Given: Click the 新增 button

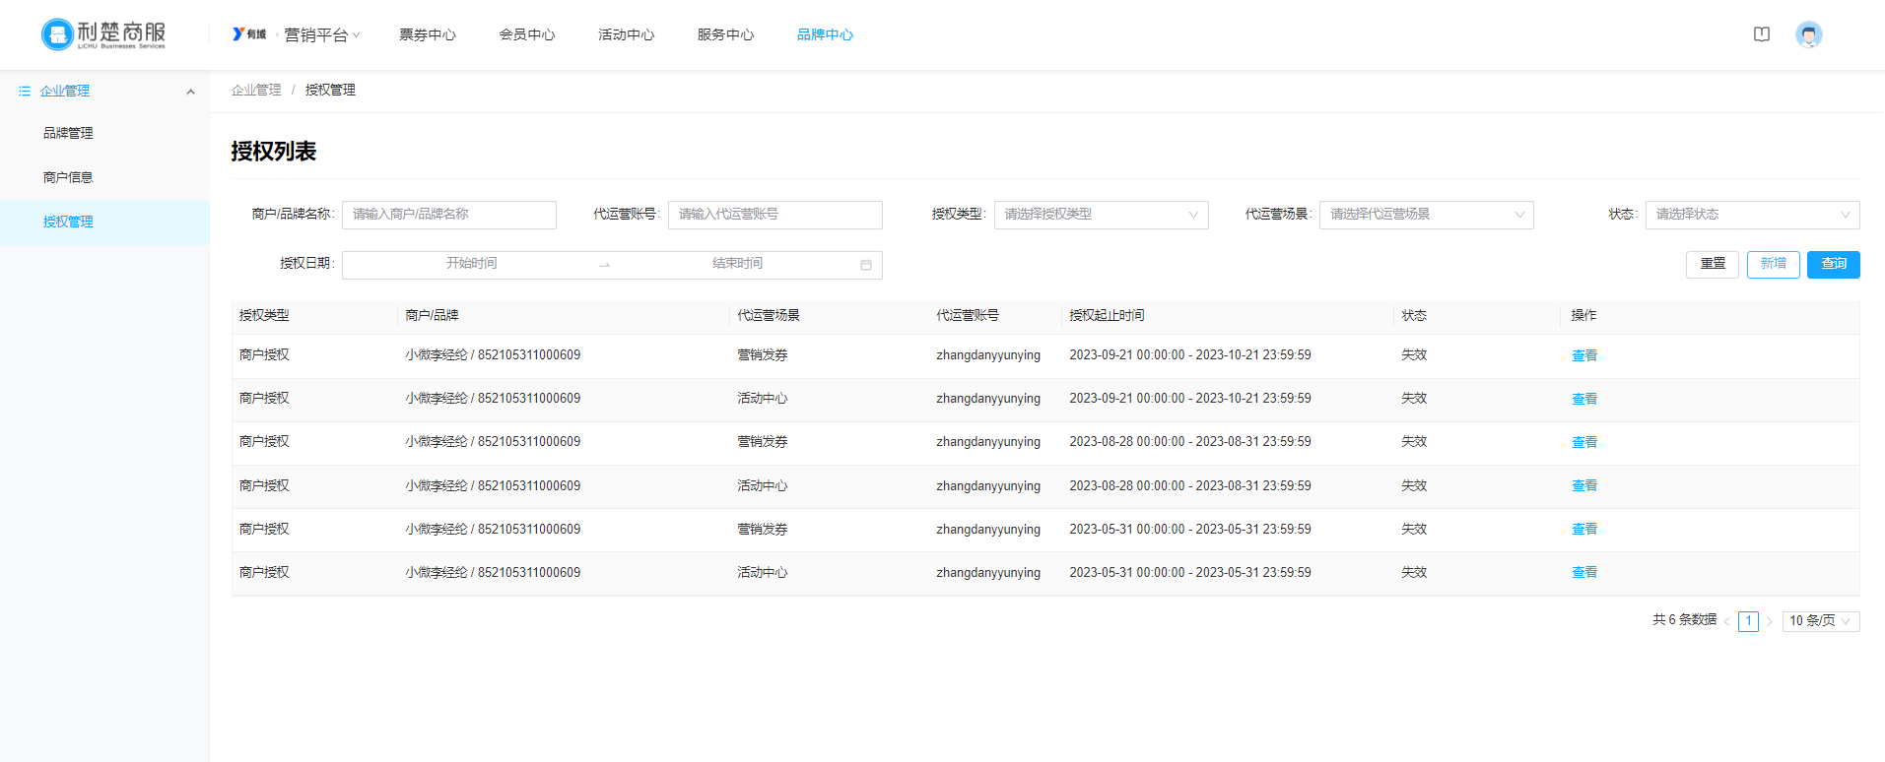Looking at the screenshot, I should point(1774,264).
